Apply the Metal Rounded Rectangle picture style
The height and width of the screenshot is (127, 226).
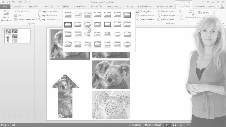point(117,44)
